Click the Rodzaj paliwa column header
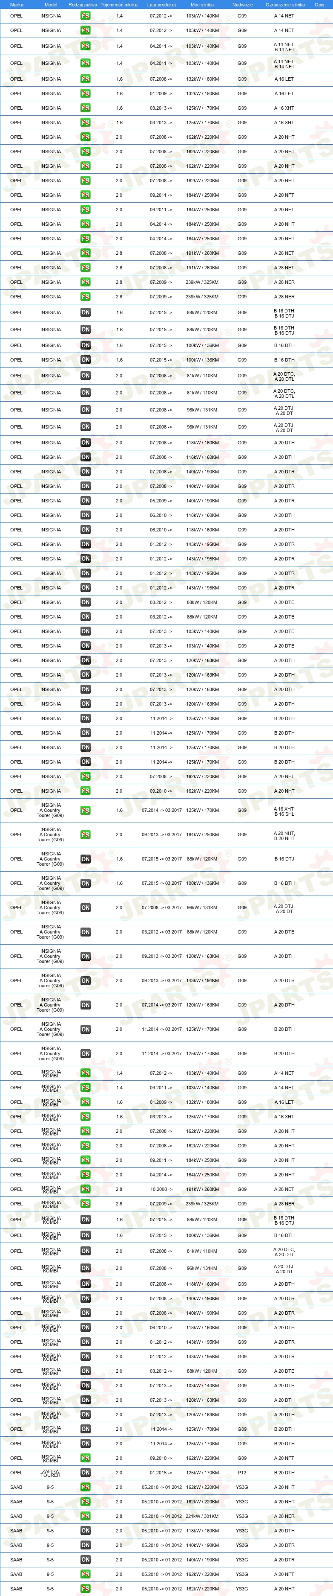Viewport: 333px width, 1596px height. coord(83,4)
